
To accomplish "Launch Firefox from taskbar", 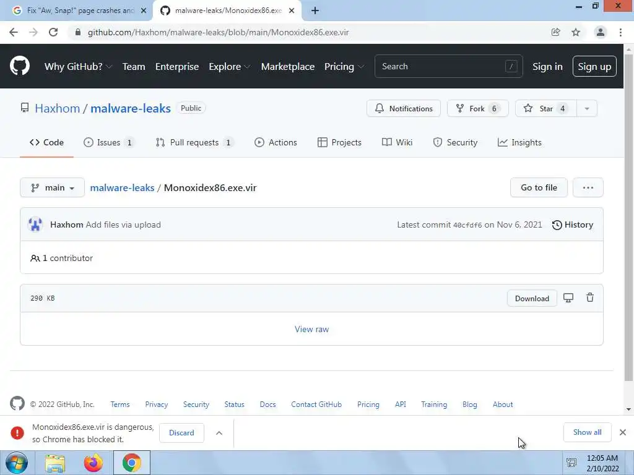I will (x=93, y=463).
